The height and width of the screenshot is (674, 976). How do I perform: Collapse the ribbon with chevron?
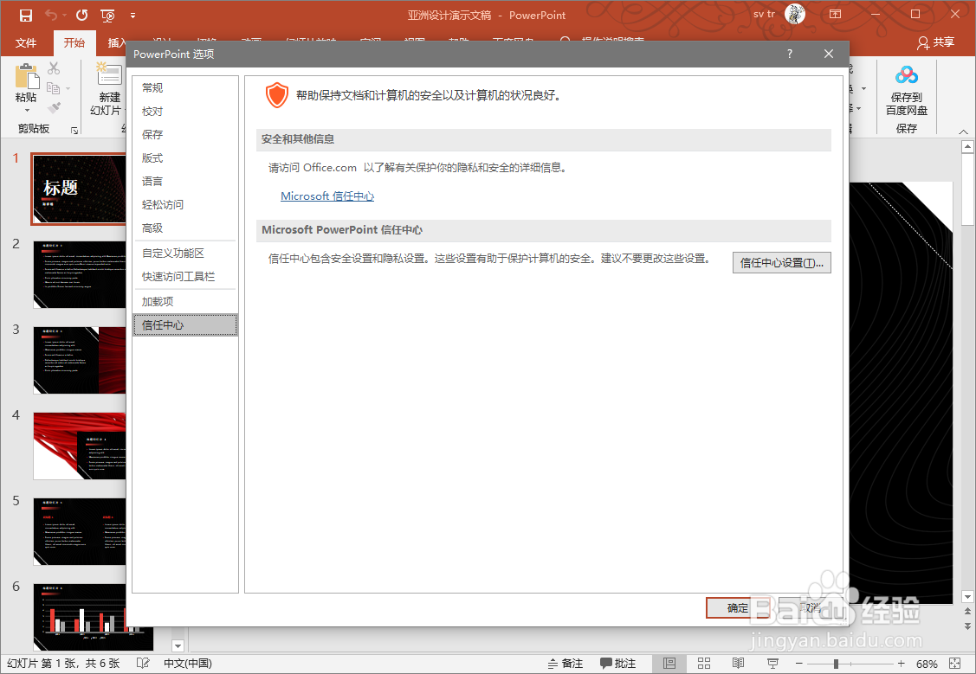click(x=963, y=132)
